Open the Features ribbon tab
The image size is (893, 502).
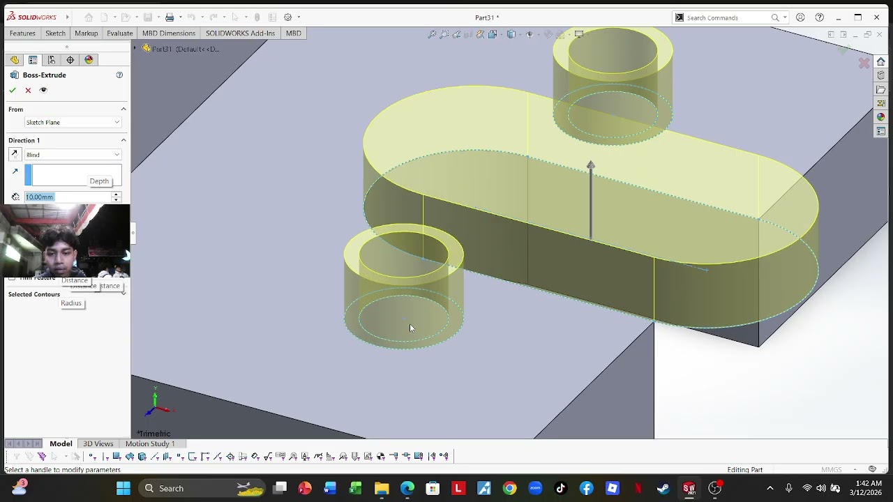tap(22, 33)
